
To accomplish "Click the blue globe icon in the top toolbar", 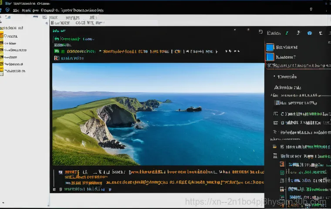I will click(310, 33).
